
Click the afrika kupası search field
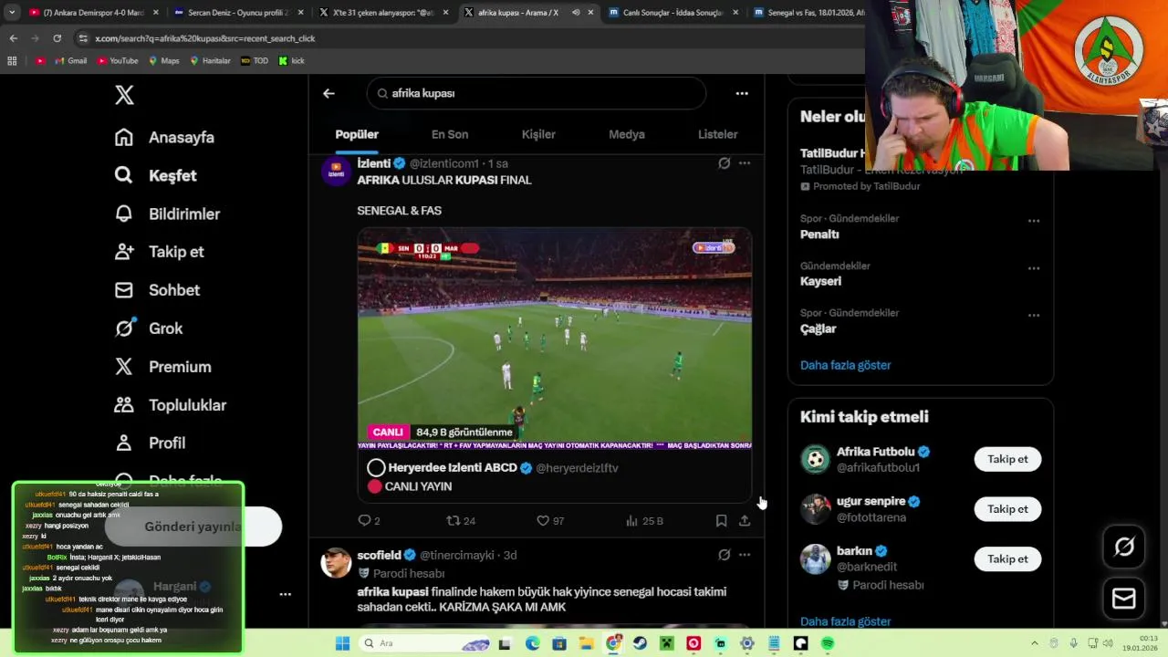(x=537, y=93)
